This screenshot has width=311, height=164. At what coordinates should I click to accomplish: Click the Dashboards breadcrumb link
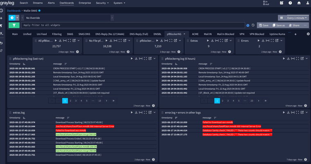pos(14,11)
